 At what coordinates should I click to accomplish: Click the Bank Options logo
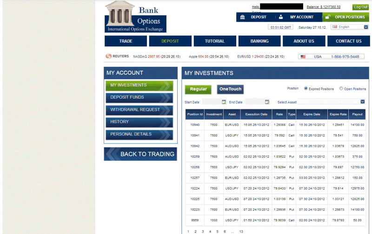click(135, 17)
